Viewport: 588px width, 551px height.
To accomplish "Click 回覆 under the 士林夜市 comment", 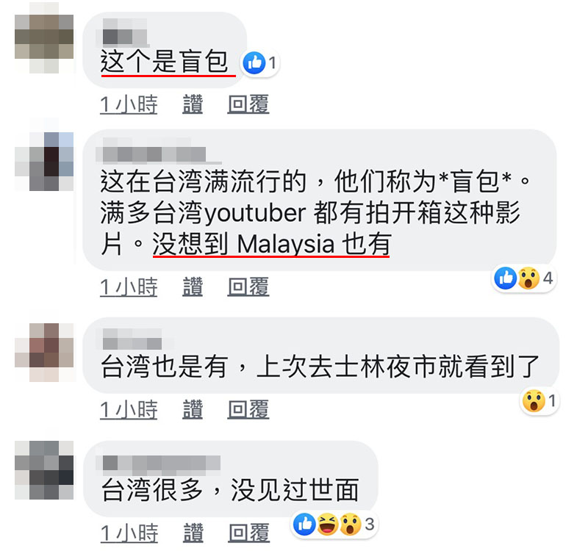I will 248,409.
